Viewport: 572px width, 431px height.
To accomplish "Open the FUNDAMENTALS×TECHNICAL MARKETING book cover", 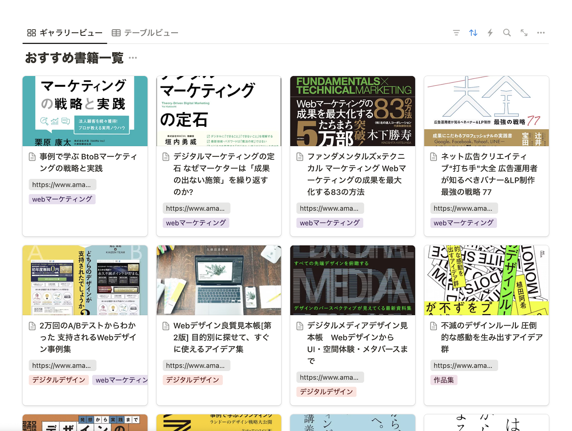I will pos(352,111).
